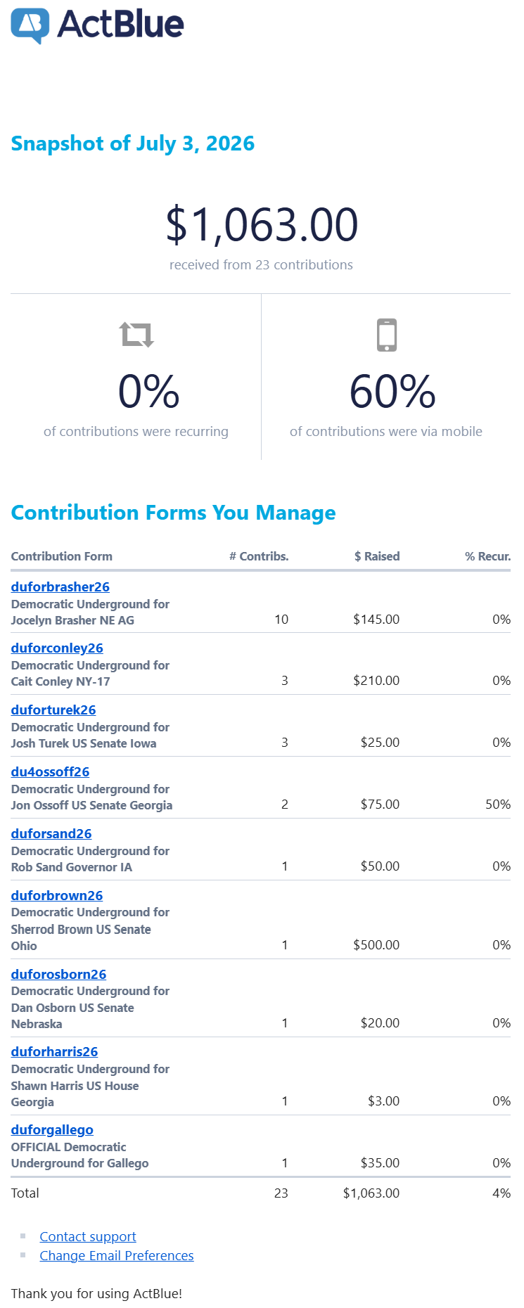Viewport: 524px width, 1308px height.
Task: Open the duforsand26 form link
Action: pos(51,833)
